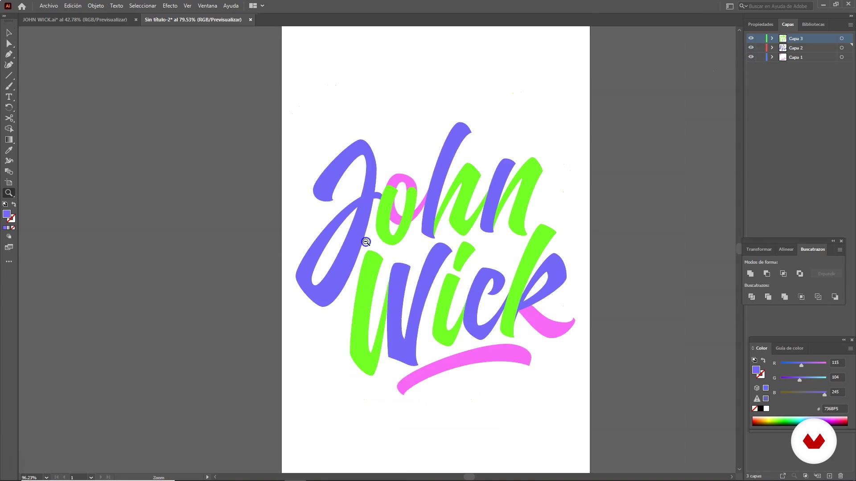Select the Zoom tool in toolbar
The image size is (856, 481).
tap(9, 193)
